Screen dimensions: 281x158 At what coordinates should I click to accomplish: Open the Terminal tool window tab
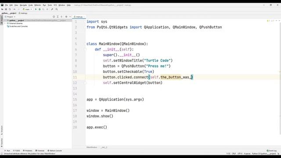point(40,151)
